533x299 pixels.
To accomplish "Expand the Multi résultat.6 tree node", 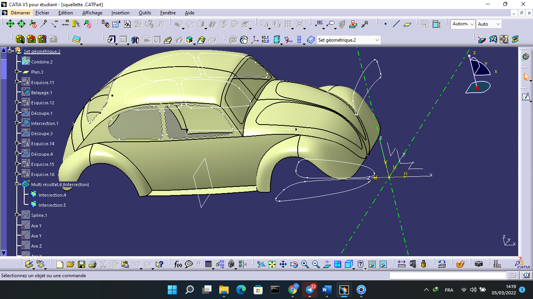I will [17, 184].
